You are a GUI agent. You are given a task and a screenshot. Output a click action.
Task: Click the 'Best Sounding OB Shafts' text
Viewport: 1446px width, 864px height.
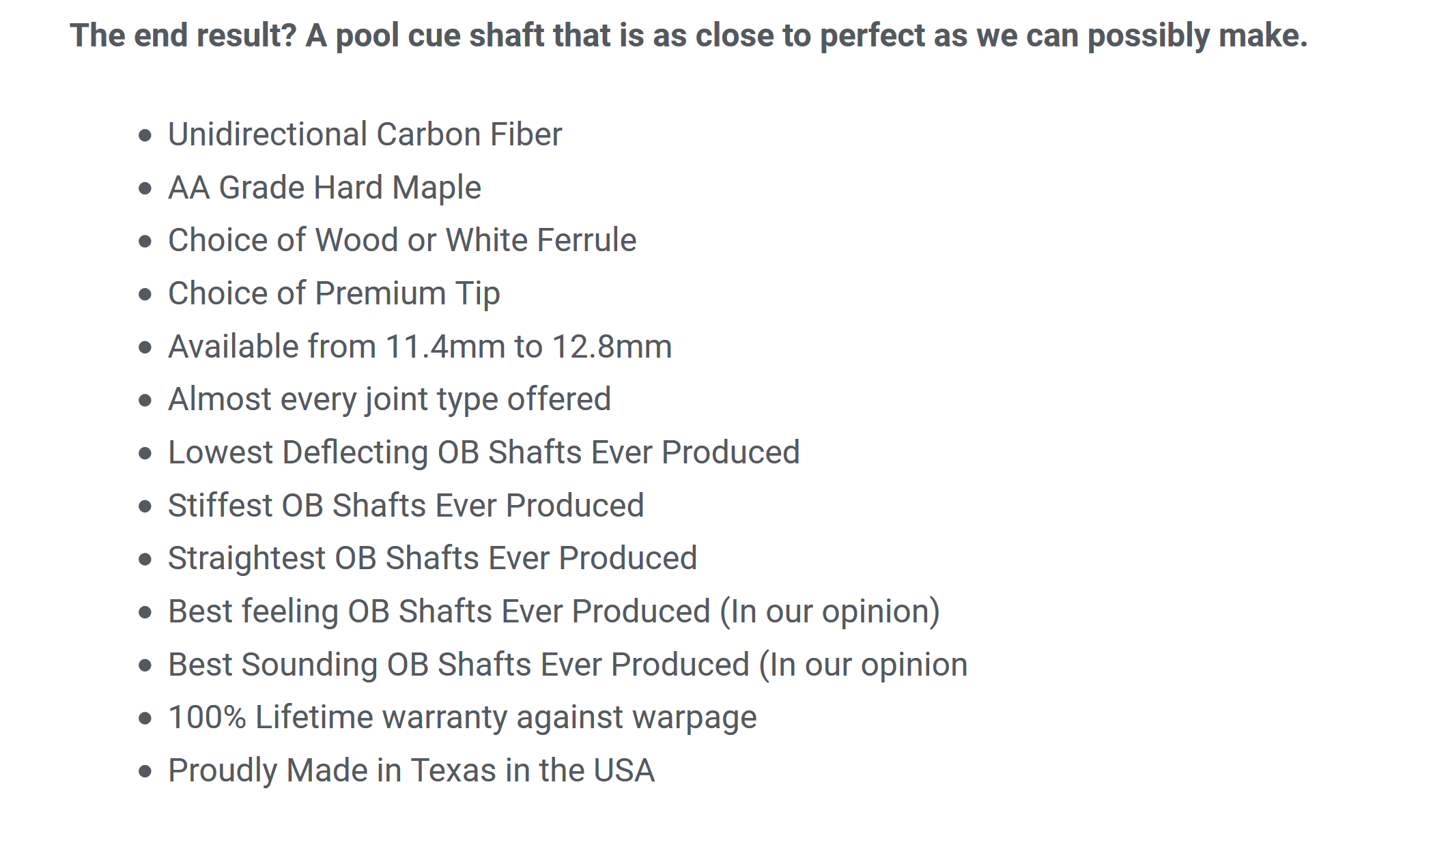click(x=458, y=665)
